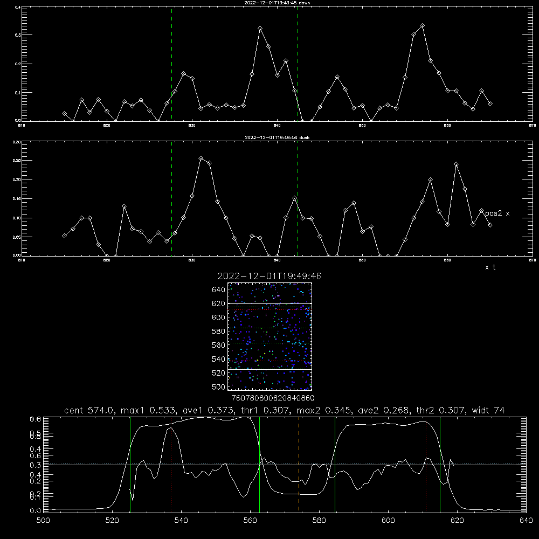The image size is (539, 539).
Task: Click the 'x t' label below dusk plot
Action: point(490,267)
